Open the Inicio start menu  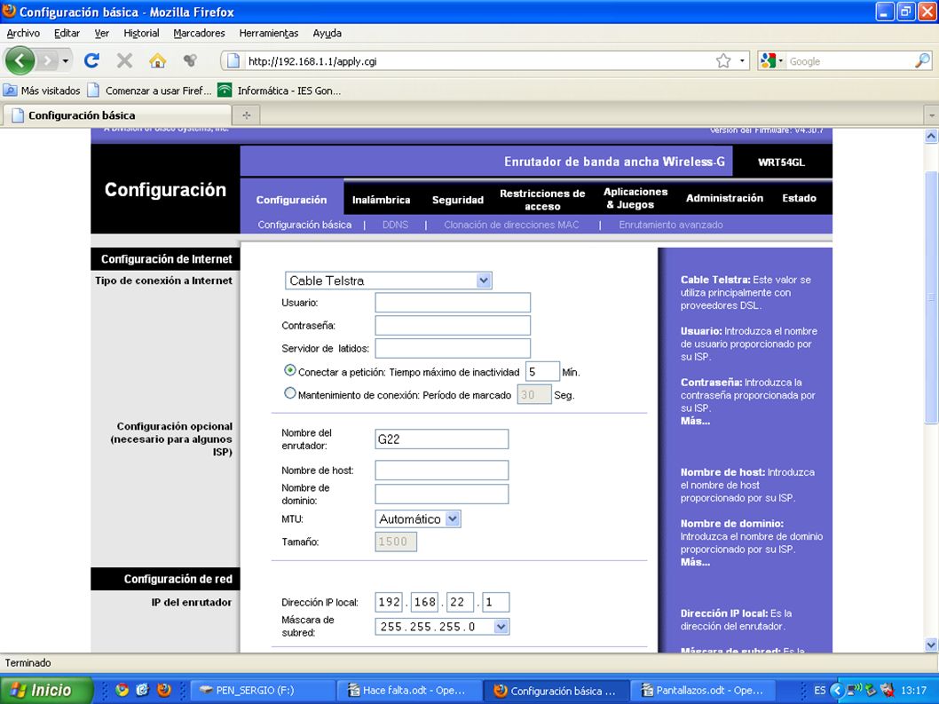click(x=47, y=690)
